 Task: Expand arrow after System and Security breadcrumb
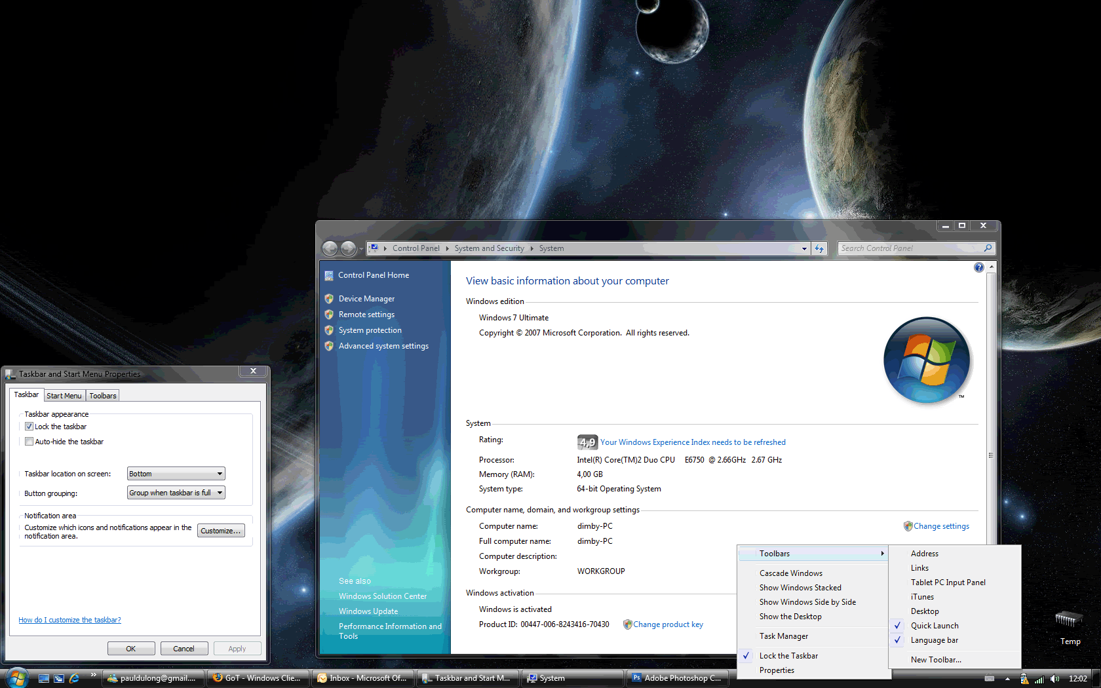click(531, 248)
